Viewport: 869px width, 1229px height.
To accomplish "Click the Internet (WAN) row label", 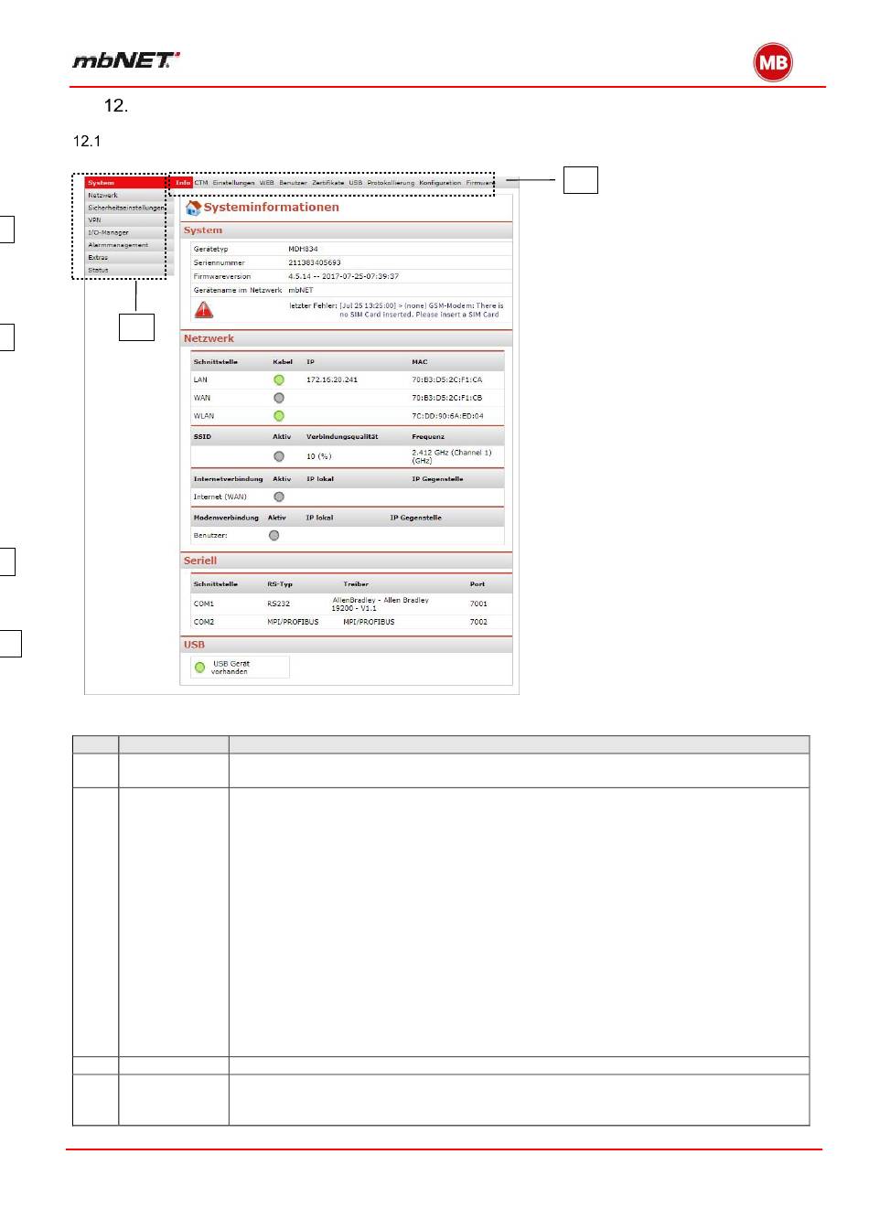I will tap(220, 497).
